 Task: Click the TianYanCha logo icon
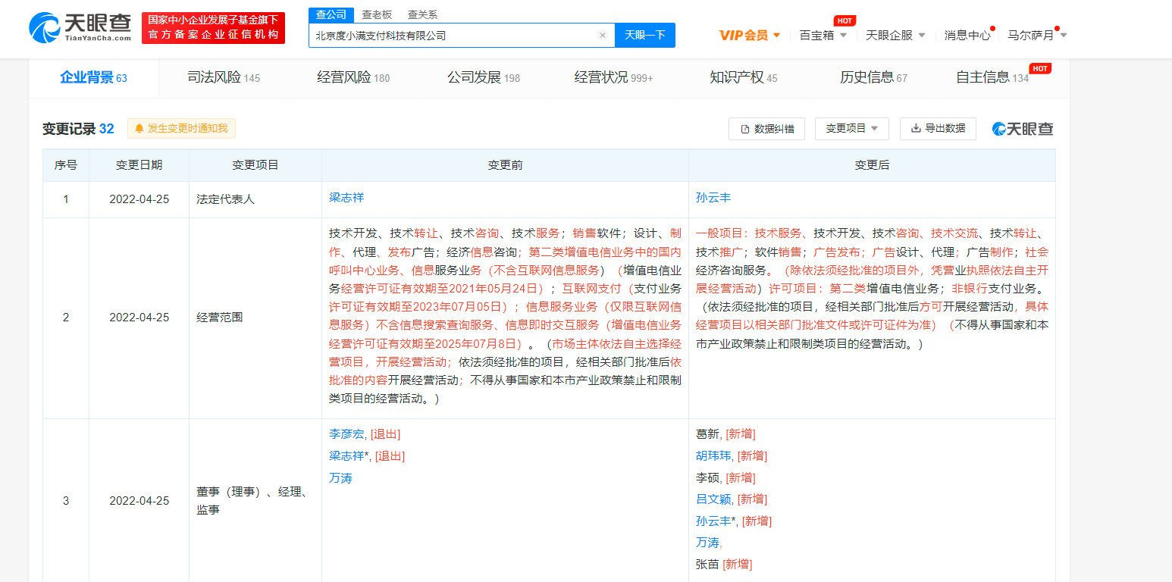click(45, 29)
